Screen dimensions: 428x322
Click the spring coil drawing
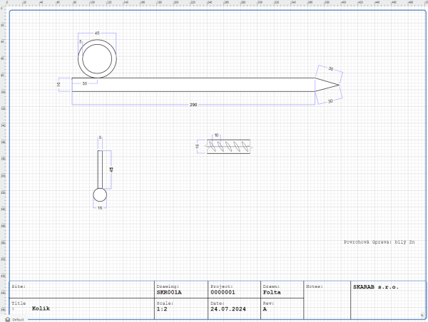(x=229, y=146)
